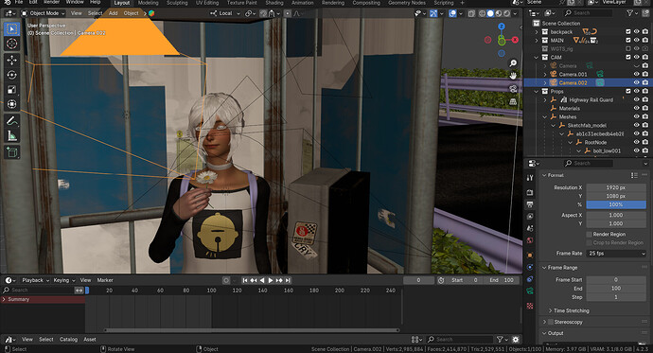Screen dimensions: 653x353
Task: Click the viewport zoom magnifier icon
Action: click(x=513, y=62)
